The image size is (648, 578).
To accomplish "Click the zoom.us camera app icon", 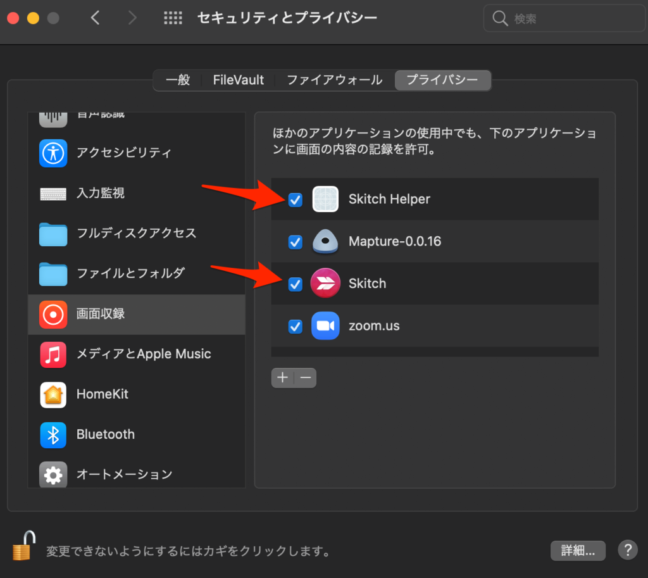I will (x=325, y=326).
